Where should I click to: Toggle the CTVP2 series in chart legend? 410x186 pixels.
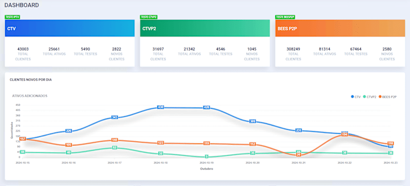[x=369, y=97]
